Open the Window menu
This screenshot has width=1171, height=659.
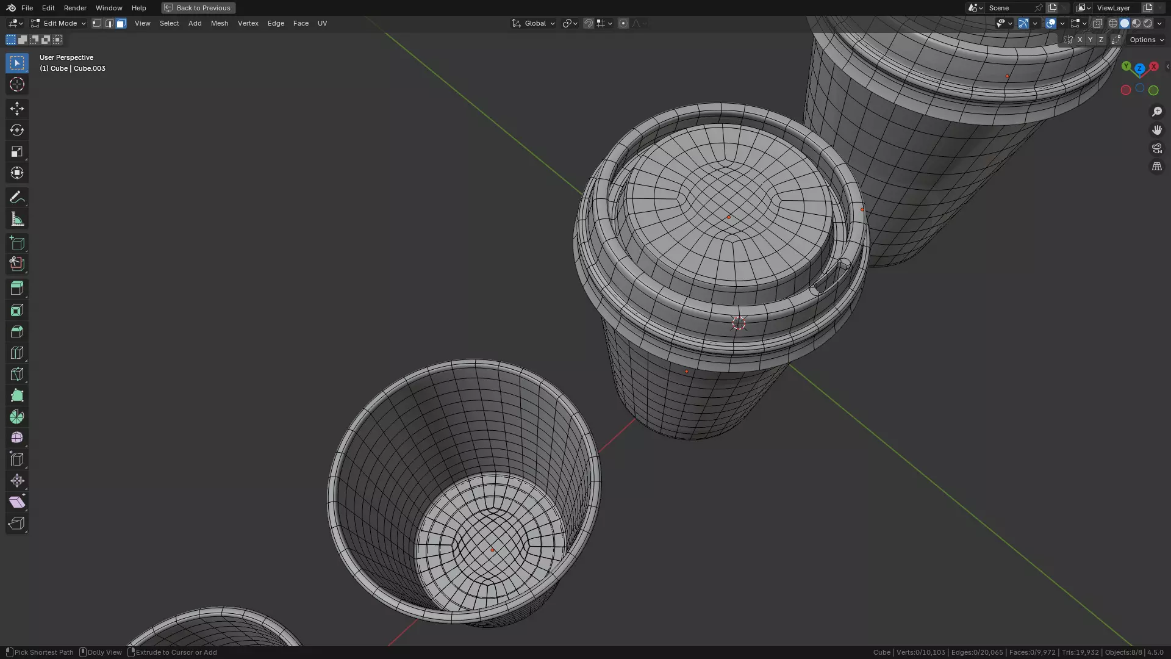coord(109,8)
